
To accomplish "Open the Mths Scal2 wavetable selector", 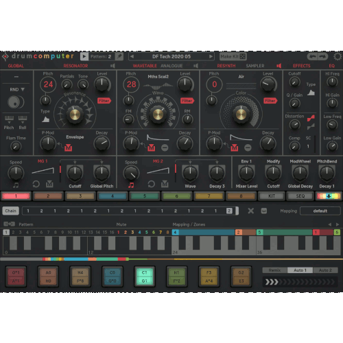I will (158, 77).
